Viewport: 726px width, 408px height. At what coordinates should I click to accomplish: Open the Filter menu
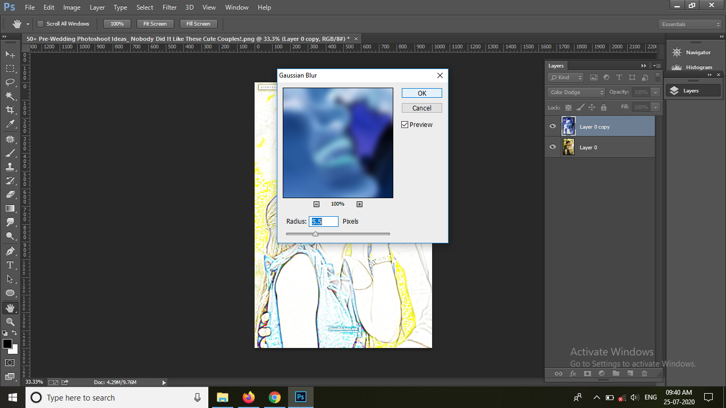(170, 7)
